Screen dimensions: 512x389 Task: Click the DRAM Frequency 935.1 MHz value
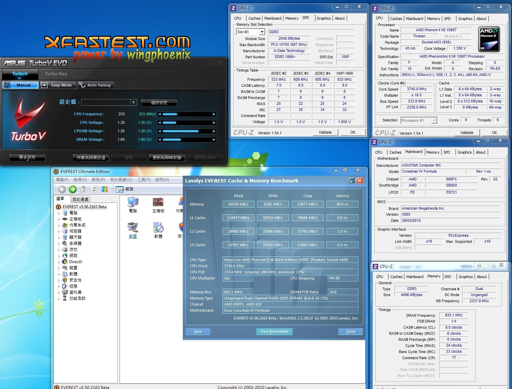454,315
